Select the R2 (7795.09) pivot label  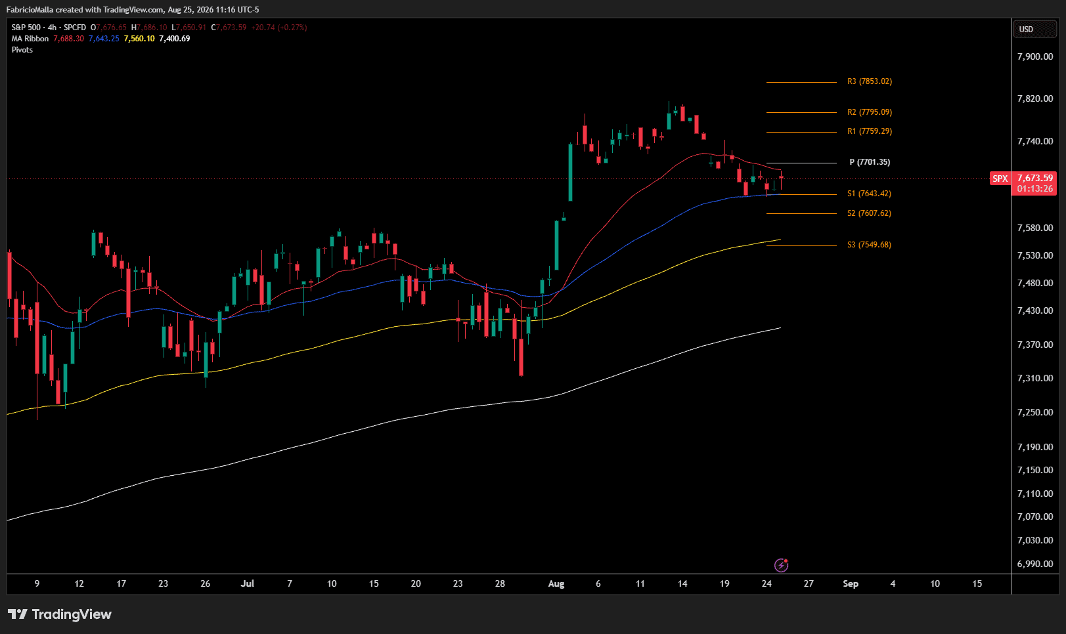(x=870, y=112)
